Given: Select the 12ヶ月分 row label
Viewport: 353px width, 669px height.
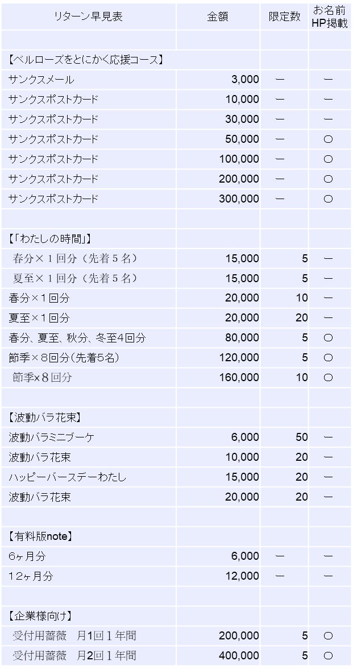Looking at the screenshot, I should (31, 576).
